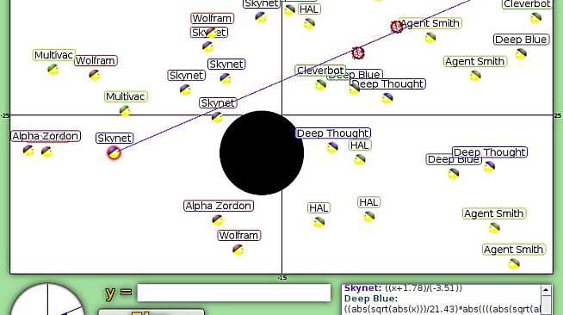Click the Agent Smith soldier below the Deep Blue label
This screenshot has height=315, width=563.
(475, 76)
